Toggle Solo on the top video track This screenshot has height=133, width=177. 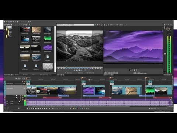24,82
